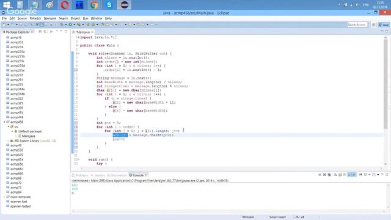
Task: Click the Quick Access search field
Action: (x=357, y=24)
